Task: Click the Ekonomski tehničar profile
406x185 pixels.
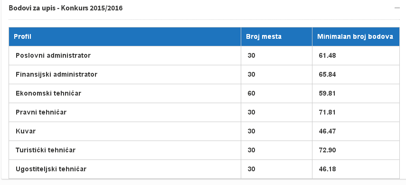Action: point(48,93)
